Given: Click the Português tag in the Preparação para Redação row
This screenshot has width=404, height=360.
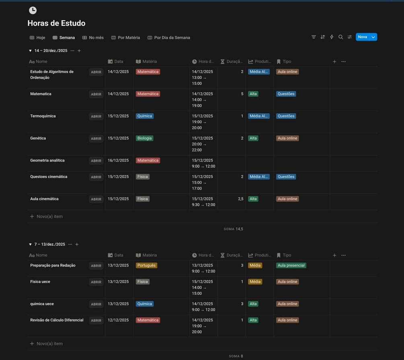Looking at the screenshot, I should [x=146, y=265].
